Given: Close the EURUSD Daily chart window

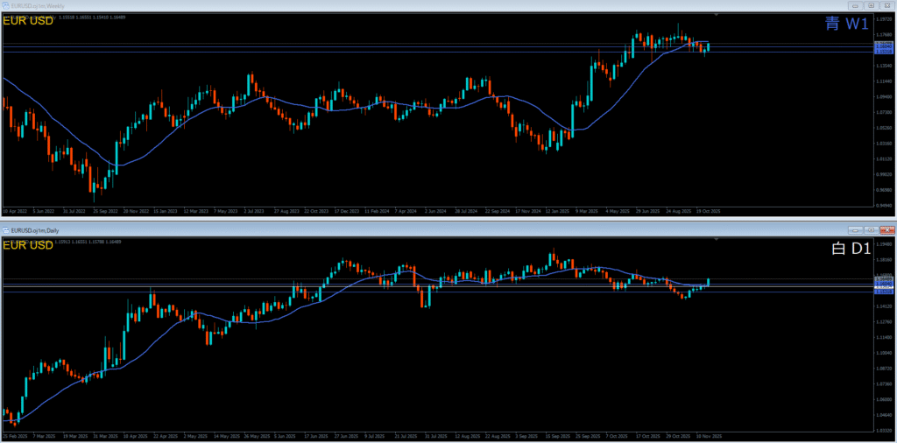Looking at the screenshot, I should point(887,229).
